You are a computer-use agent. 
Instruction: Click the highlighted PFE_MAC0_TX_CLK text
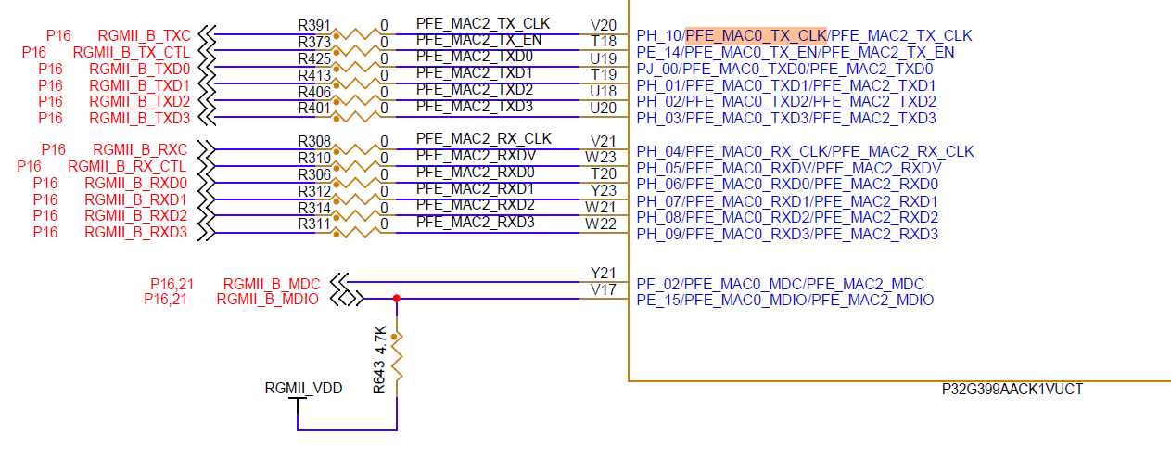[x=756, y=35]
